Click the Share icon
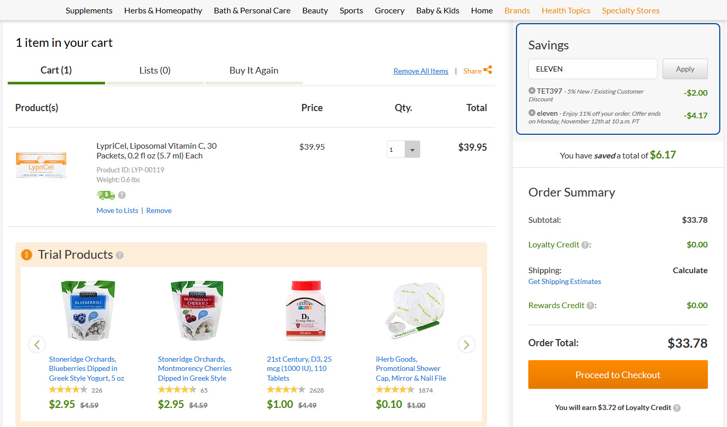The width and height of the screenshot is (727, 427). tap(488, 70)
